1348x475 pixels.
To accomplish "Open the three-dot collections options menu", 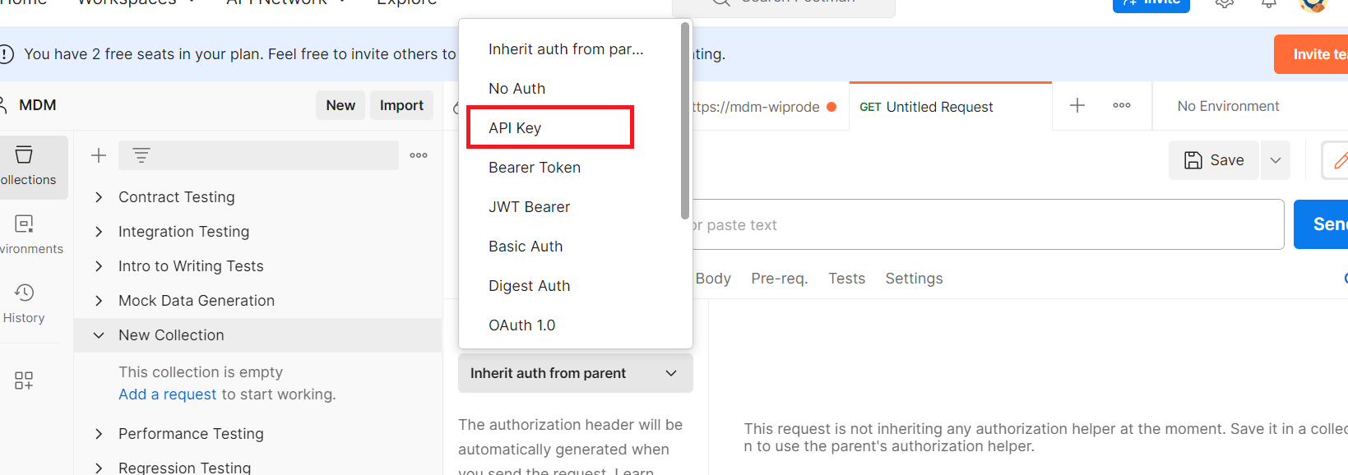I will pos(419,155).
